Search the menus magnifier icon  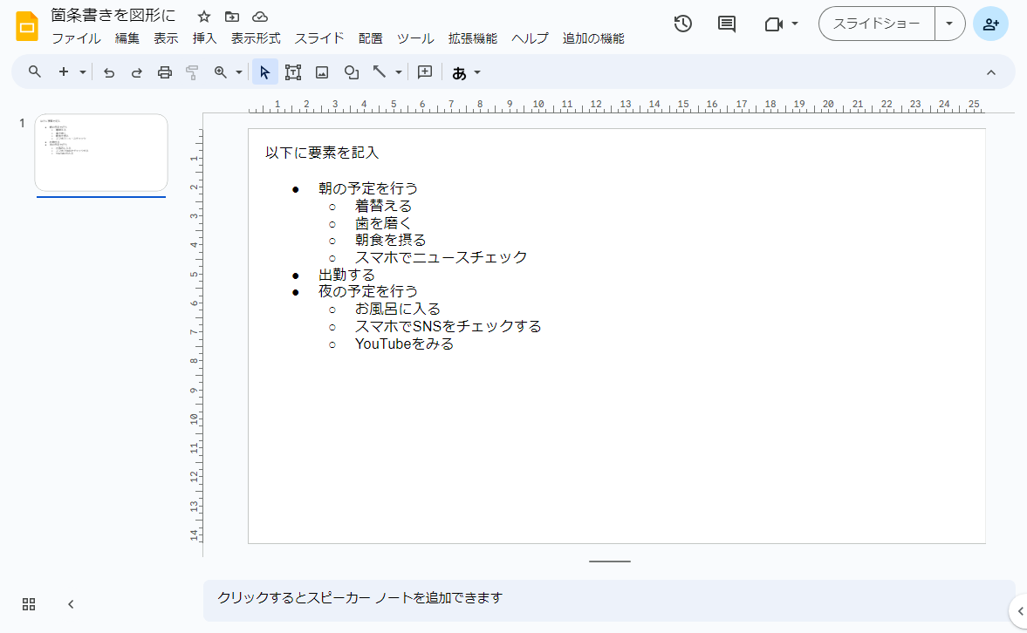(35, 72)
